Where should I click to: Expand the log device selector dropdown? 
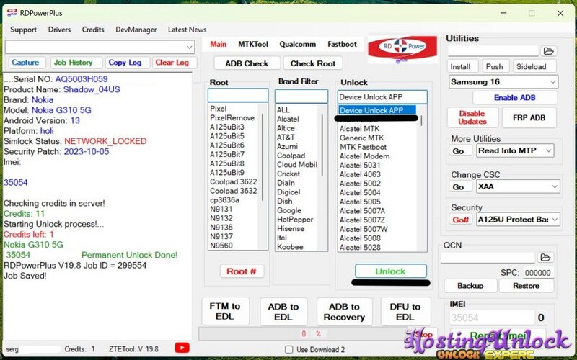pyautogui.click(x=189, y=47)
